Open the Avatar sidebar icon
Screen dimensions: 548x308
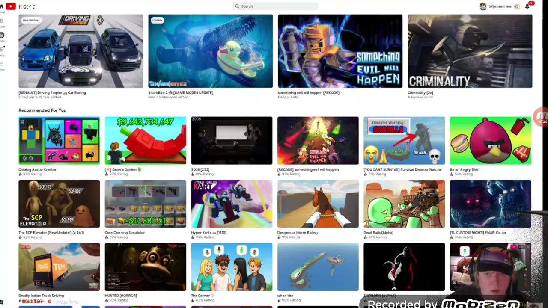2,35
